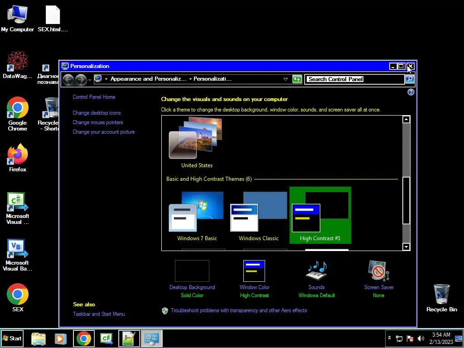Click the Start button

click(12, 338)
